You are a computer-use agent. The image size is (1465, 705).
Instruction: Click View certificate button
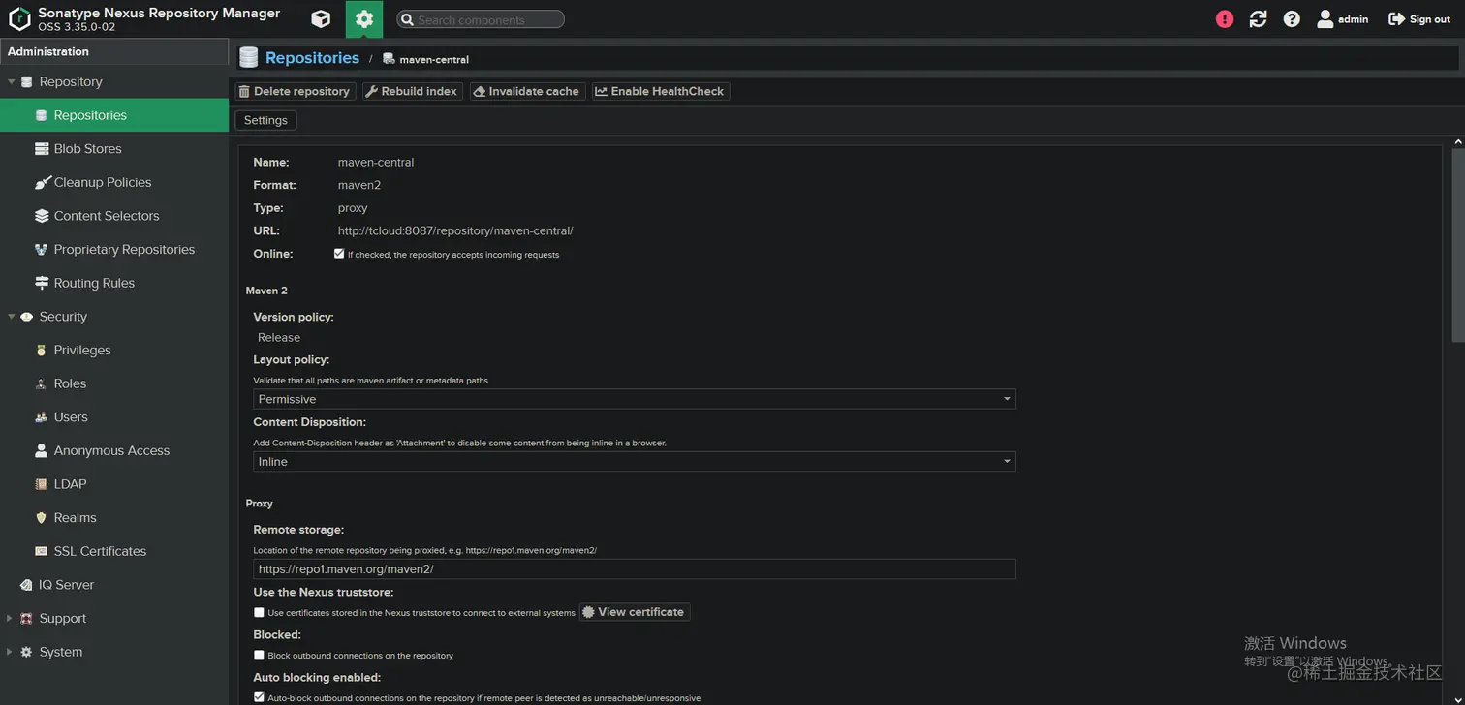pos(635,612)
